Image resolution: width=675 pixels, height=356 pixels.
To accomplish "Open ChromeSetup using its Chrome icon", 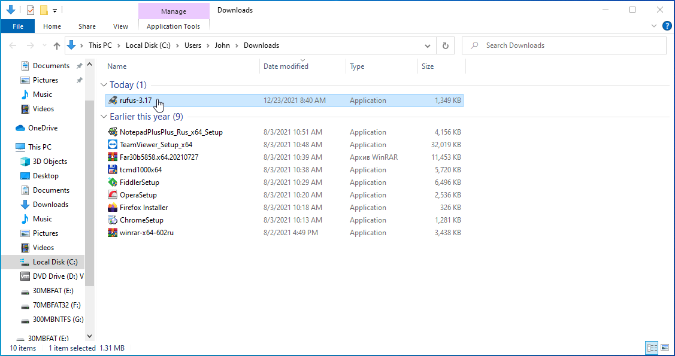I will (113, 220).
